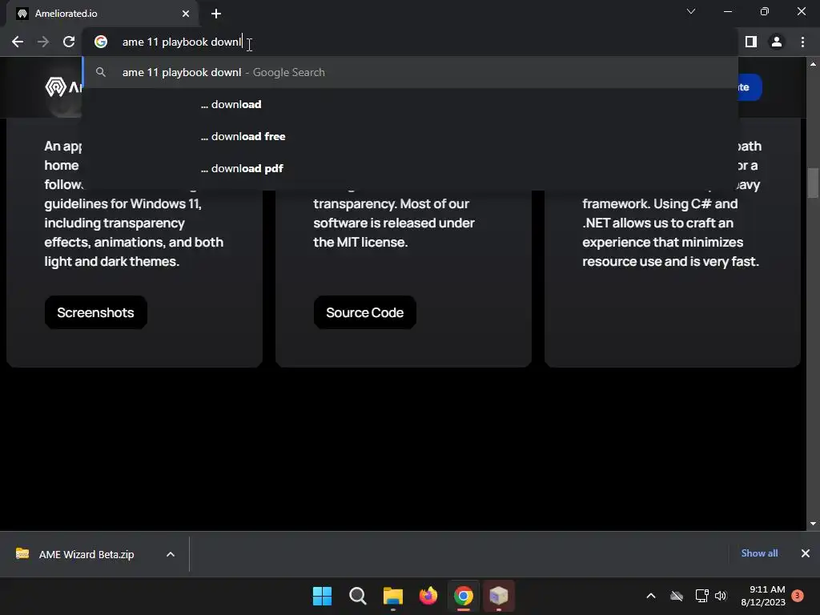
Task: Click the Google icon in the address bar
Action: coord(101,42)
